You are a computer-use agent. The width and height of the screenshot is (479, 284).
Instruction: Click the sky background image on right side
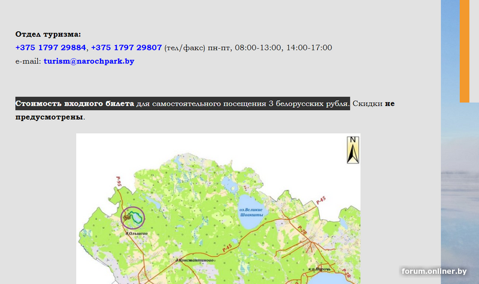tap(460, 180)
